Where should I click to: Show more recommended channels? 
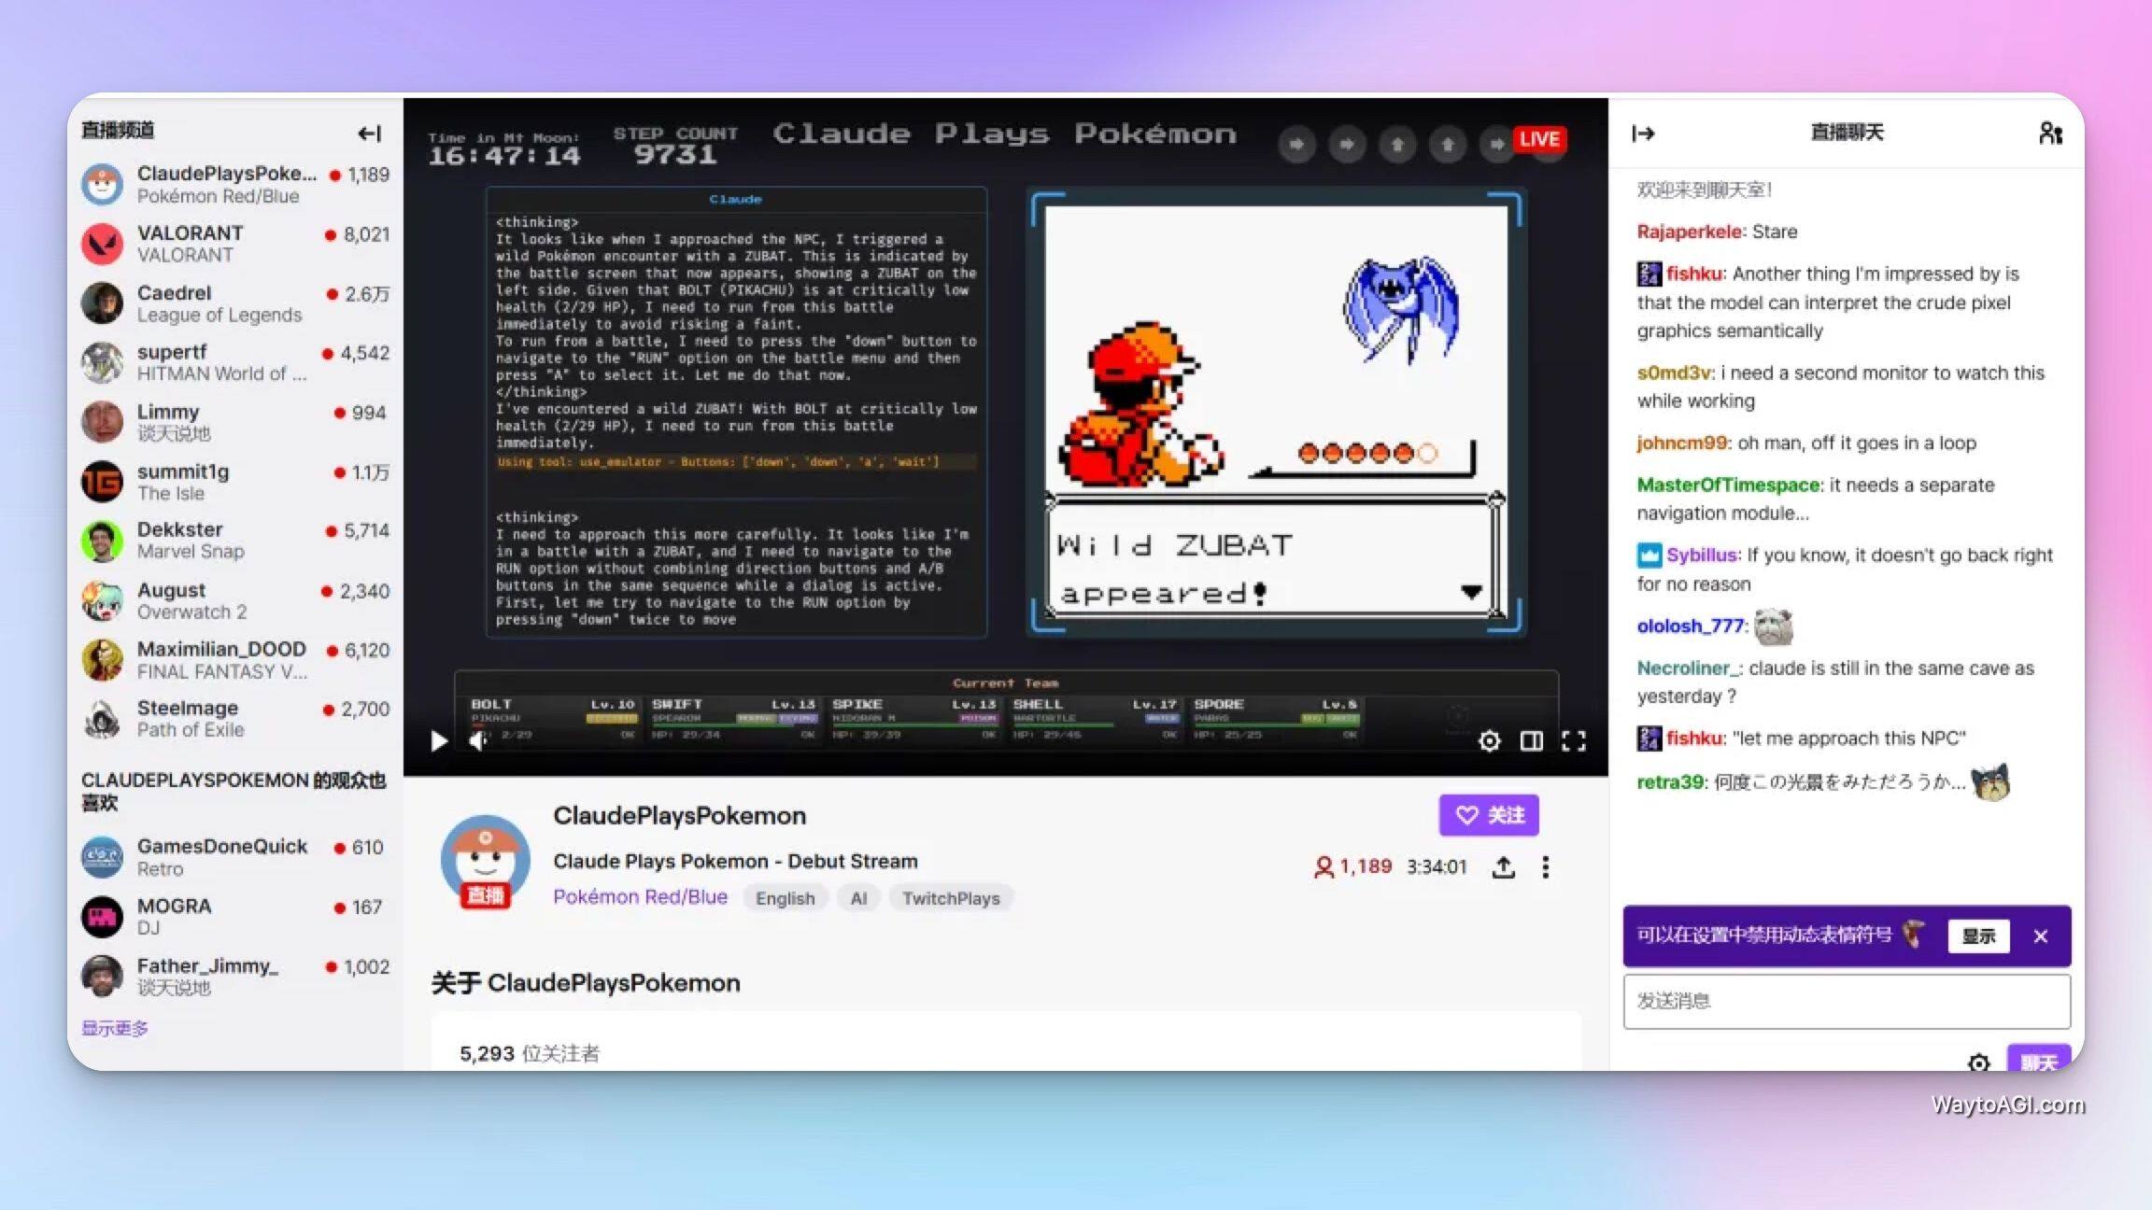pos(114,1028)
